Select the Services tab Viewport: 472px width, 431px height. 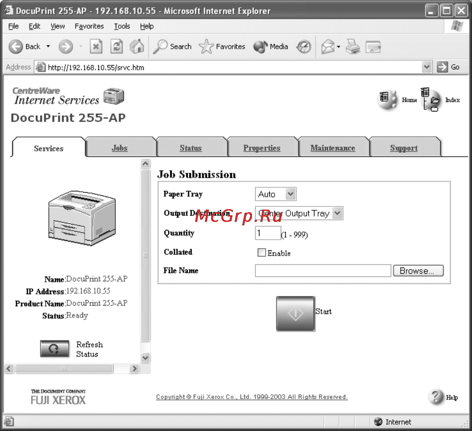[48, 148]
